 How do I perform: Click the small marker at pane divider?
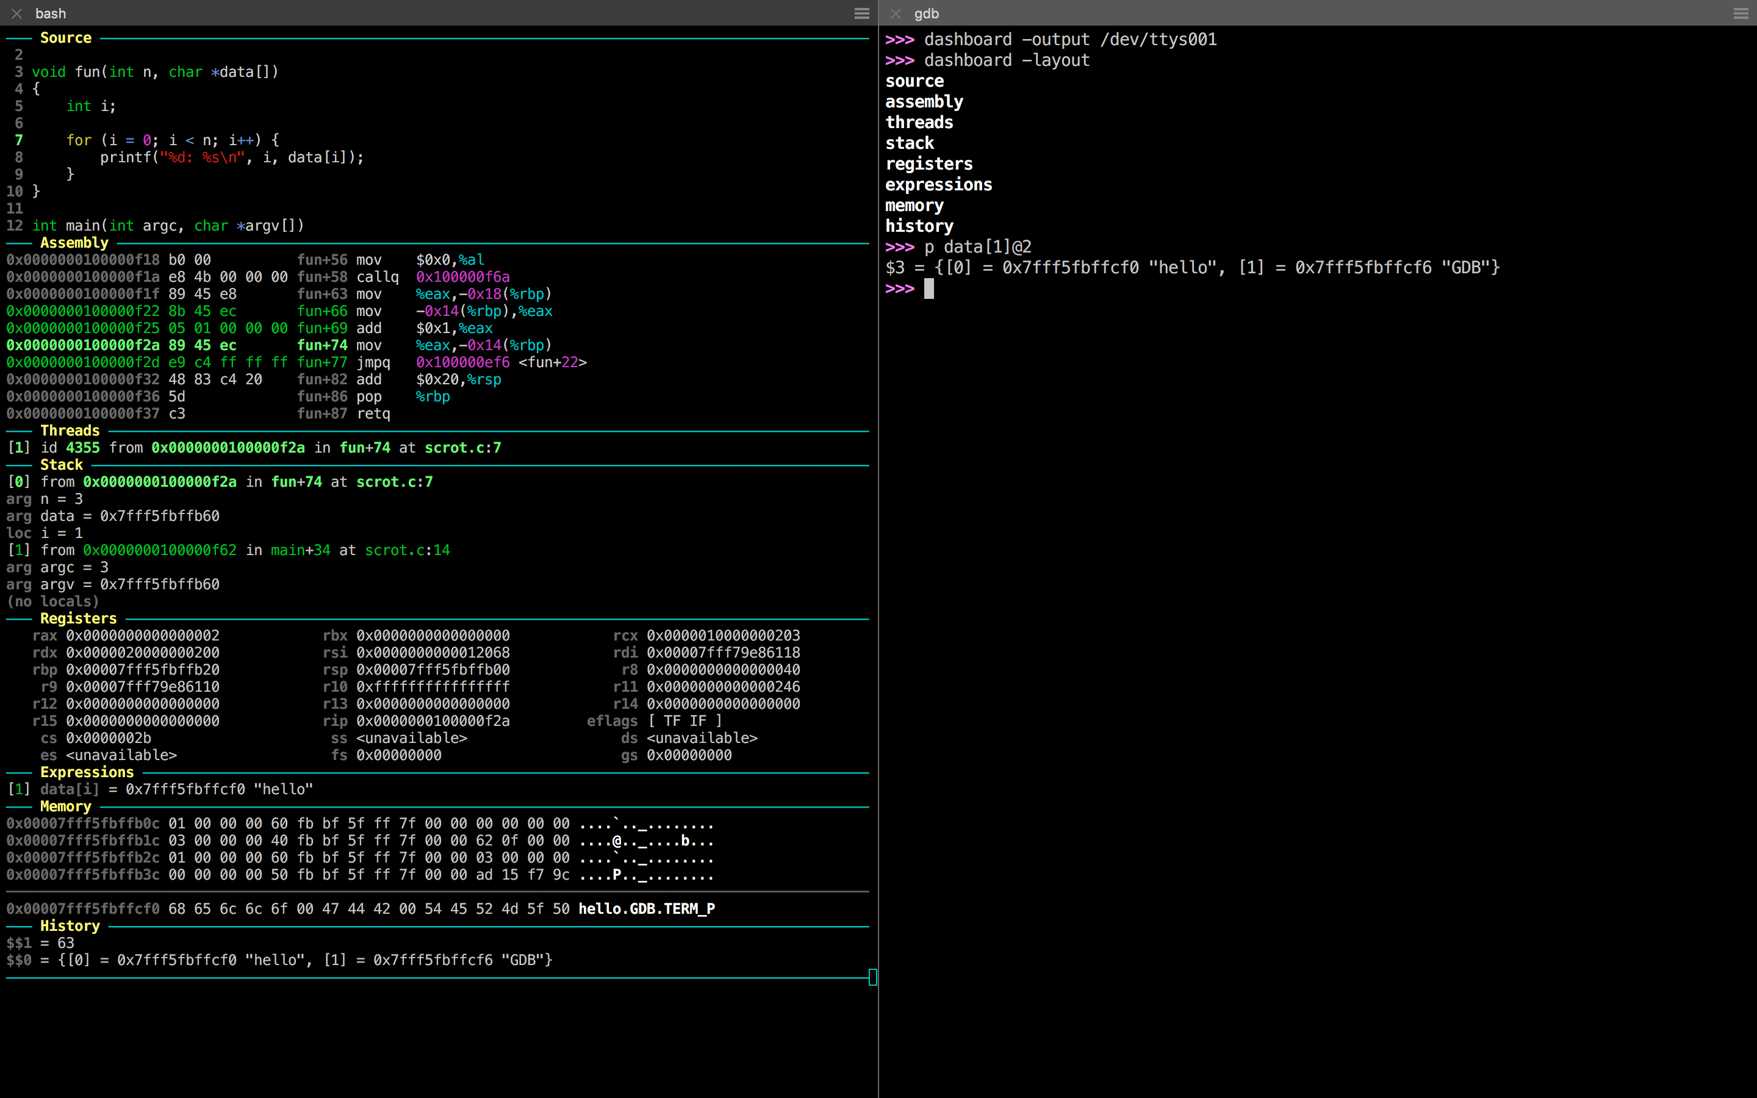tap(872, 977)
